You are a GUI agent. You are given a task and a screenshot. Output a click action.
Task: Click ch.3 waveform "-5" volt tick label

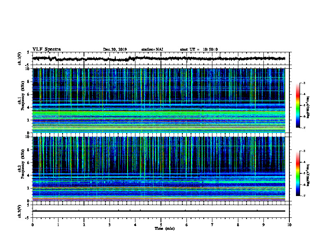click(x=28, y=218)
